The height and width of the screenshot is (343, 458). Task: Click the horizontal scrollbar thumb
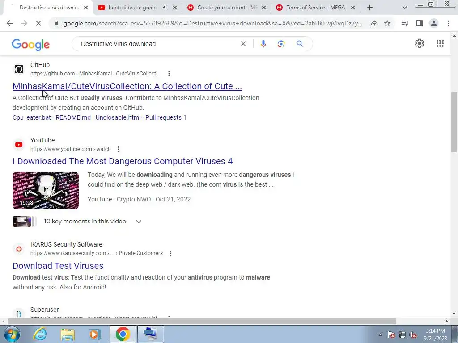point(202,322)
